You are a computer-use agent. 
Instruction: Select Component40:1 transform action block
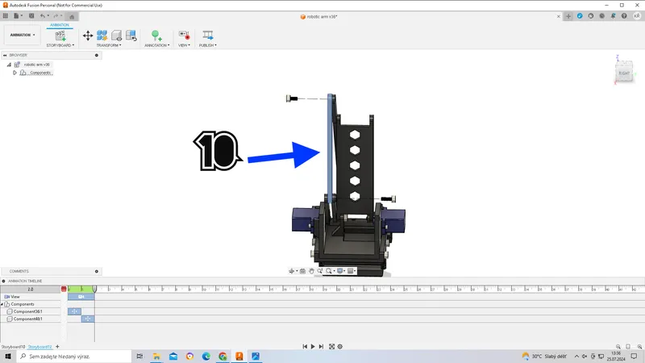point(88,319)
